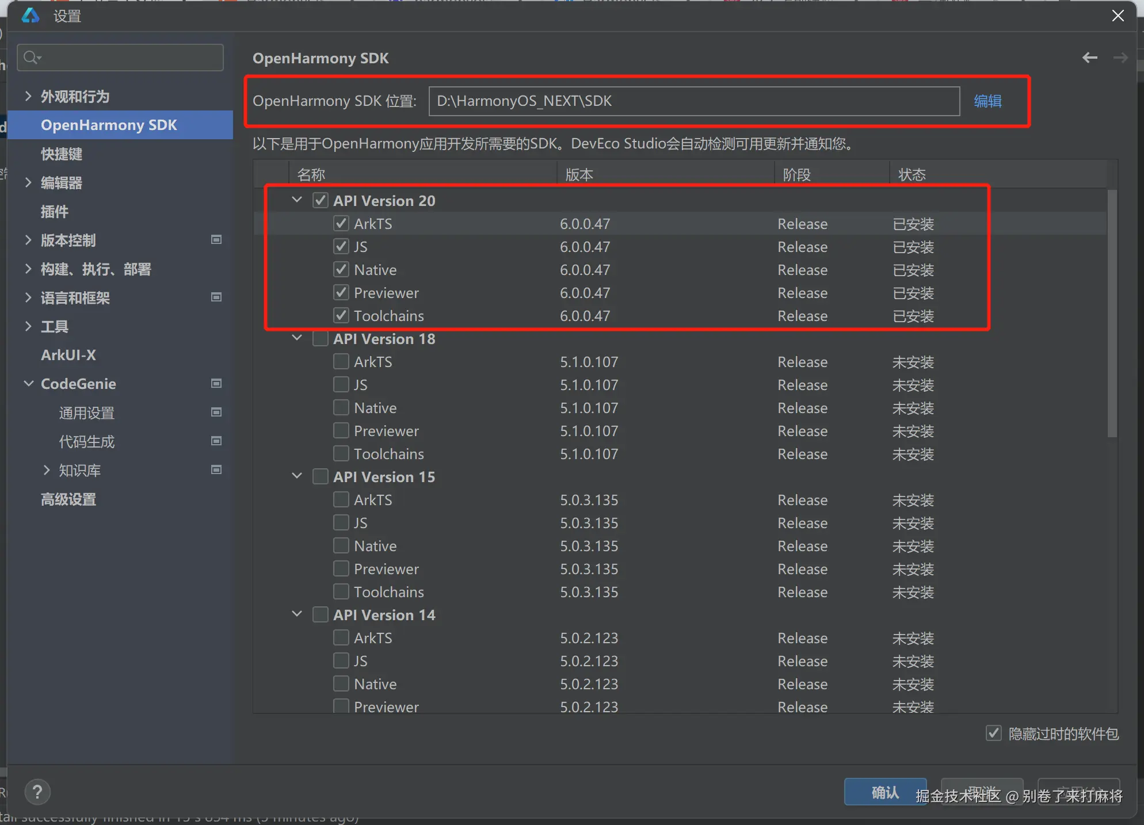
Task: Click project-level icon beside CodeGenie
Action: (x=216, y=384)
